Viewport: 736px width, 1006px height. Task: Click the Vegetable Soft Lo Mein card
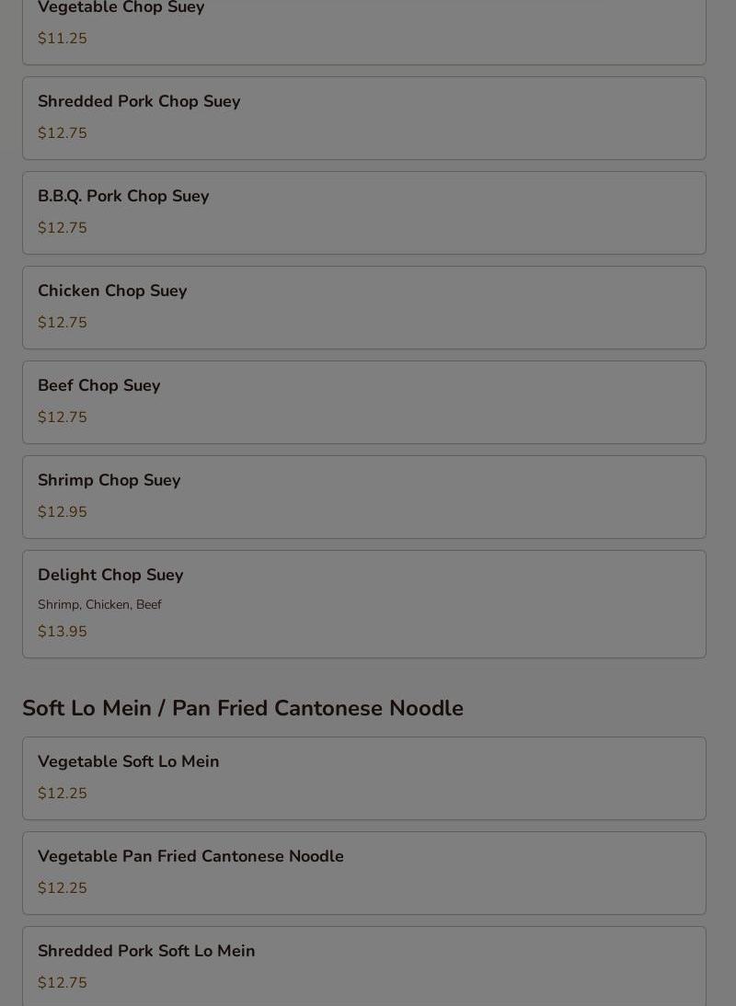click(x=363, y=778)
